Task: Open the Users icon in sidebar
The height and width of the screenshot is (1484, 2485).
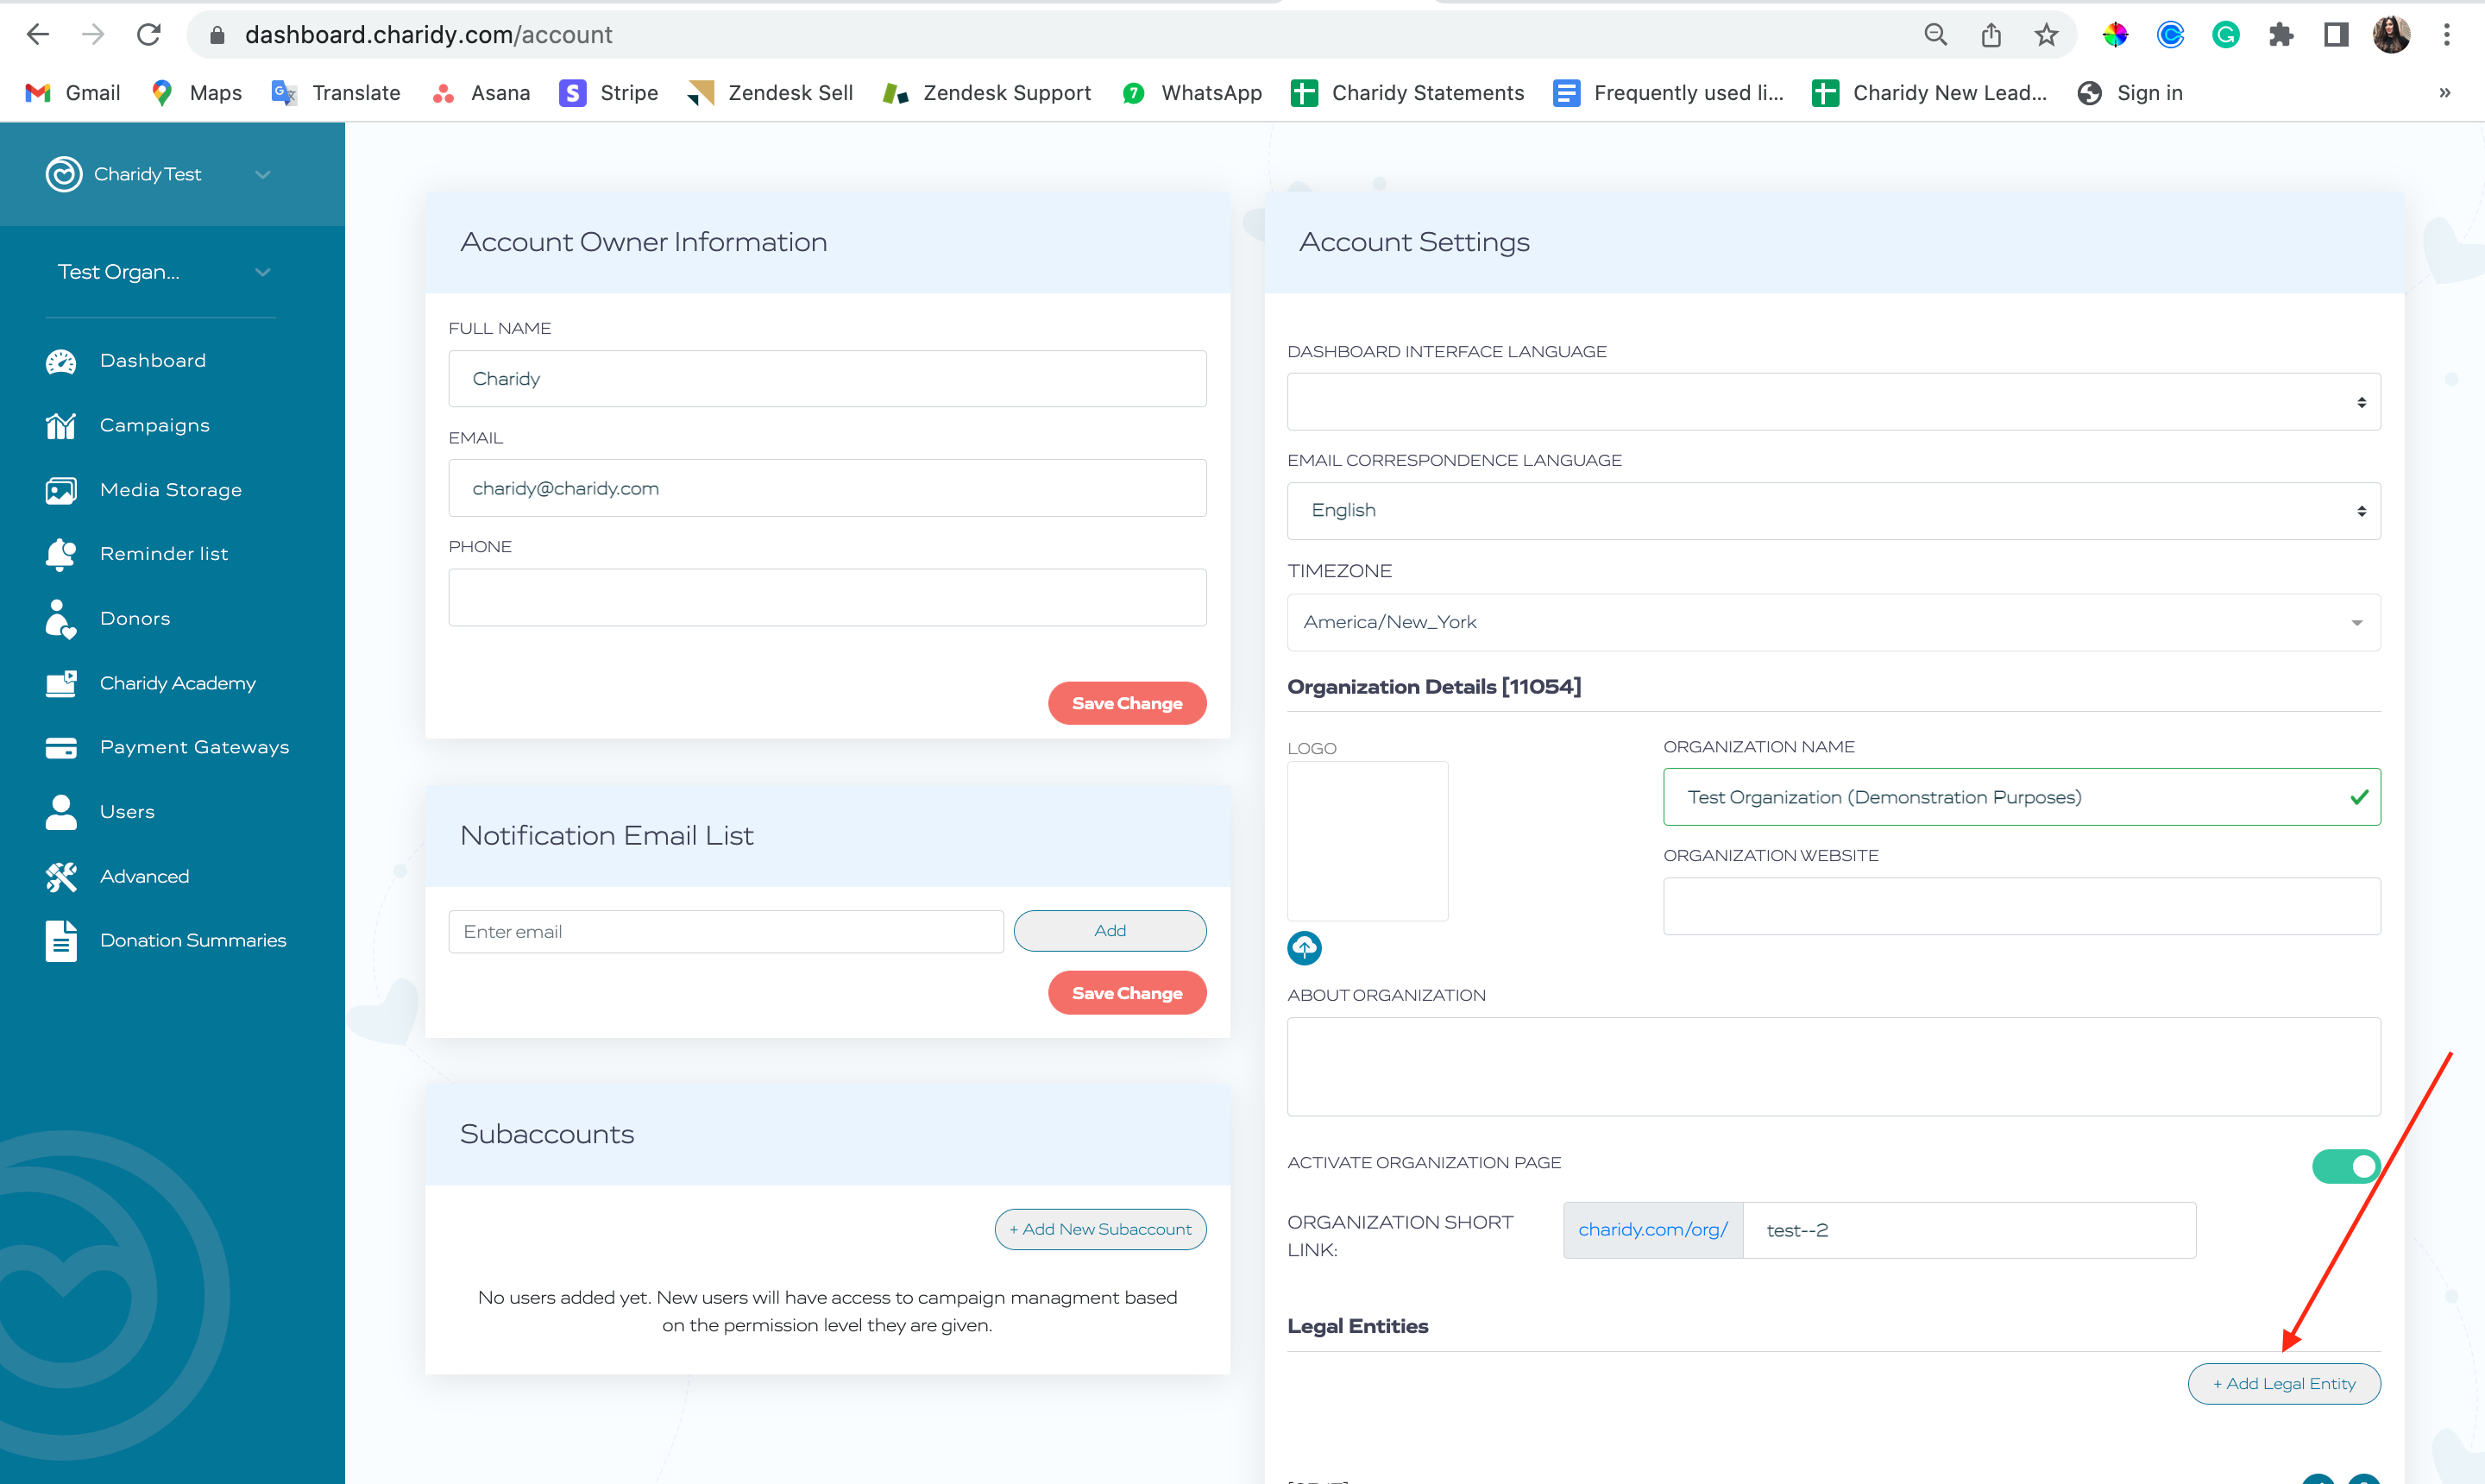Action: (61, 812)
